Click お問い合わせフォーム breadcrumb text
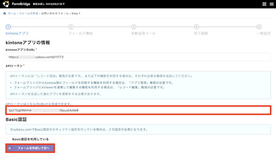 click(55, 13)
